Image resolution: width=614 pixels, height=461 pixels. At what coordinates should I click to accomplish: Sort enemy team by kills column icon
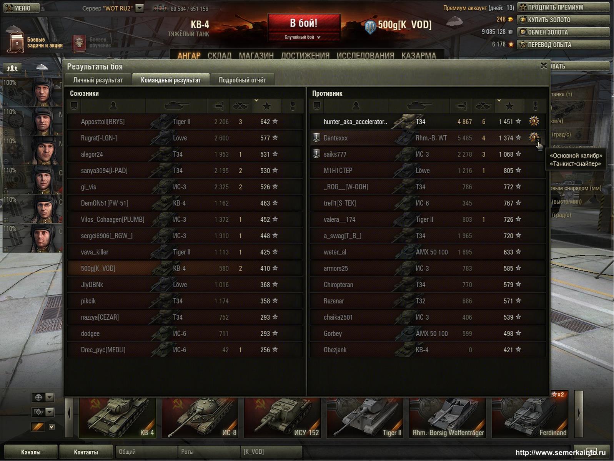tap(483, 106)
